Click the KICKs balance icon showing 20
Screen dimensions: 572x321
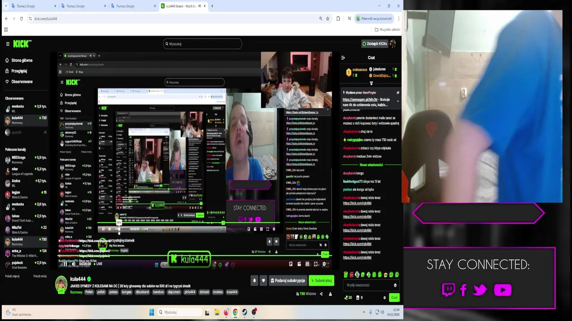coord(348,297)
